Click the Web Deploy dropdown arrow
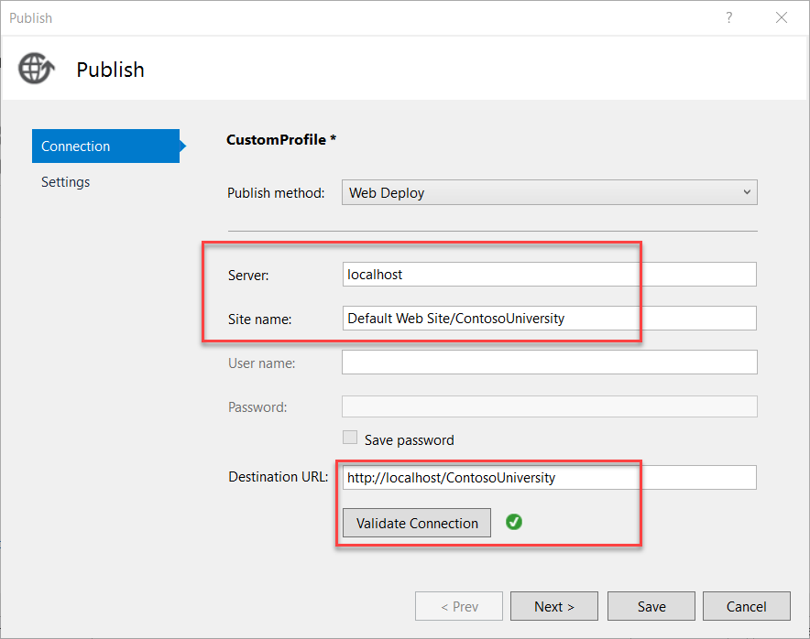Screen dimensions: 810x639 pyautogui.click(x=749, y=192)
